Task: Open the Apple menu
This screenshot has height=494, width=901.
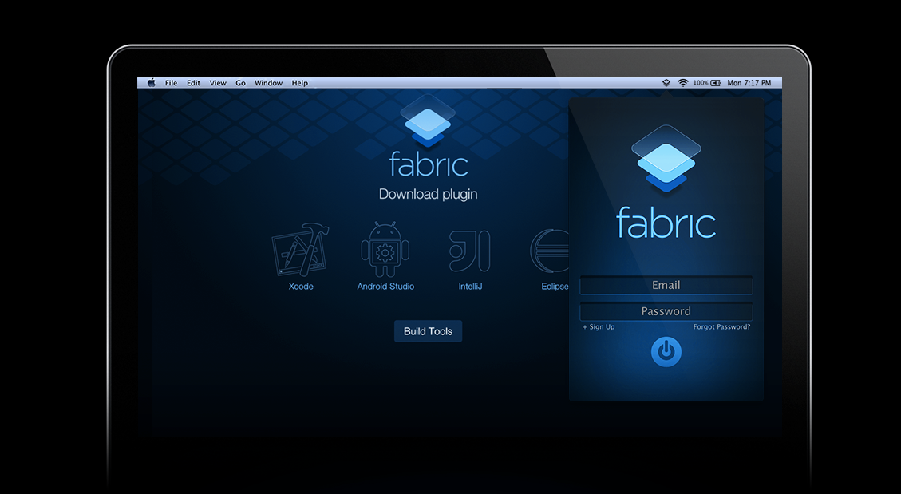Action: [x=152, y=83]
